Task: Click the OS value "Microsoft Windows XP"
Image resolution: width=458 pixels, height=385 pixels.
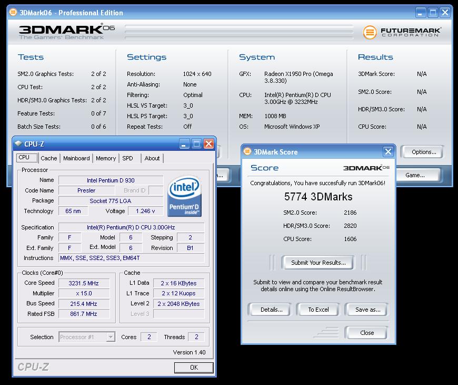Action: pyautogui.click(x=292, y=127)
